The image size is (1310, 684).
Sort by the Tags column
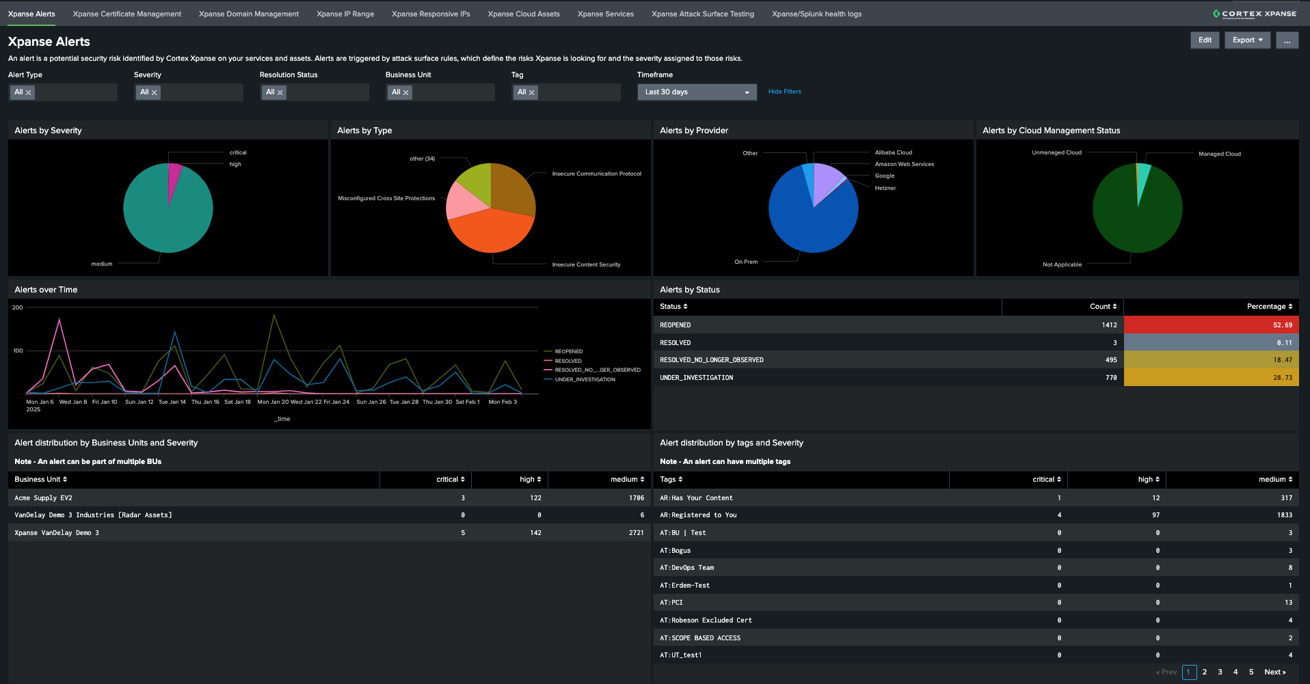click(x=671, y=480)
